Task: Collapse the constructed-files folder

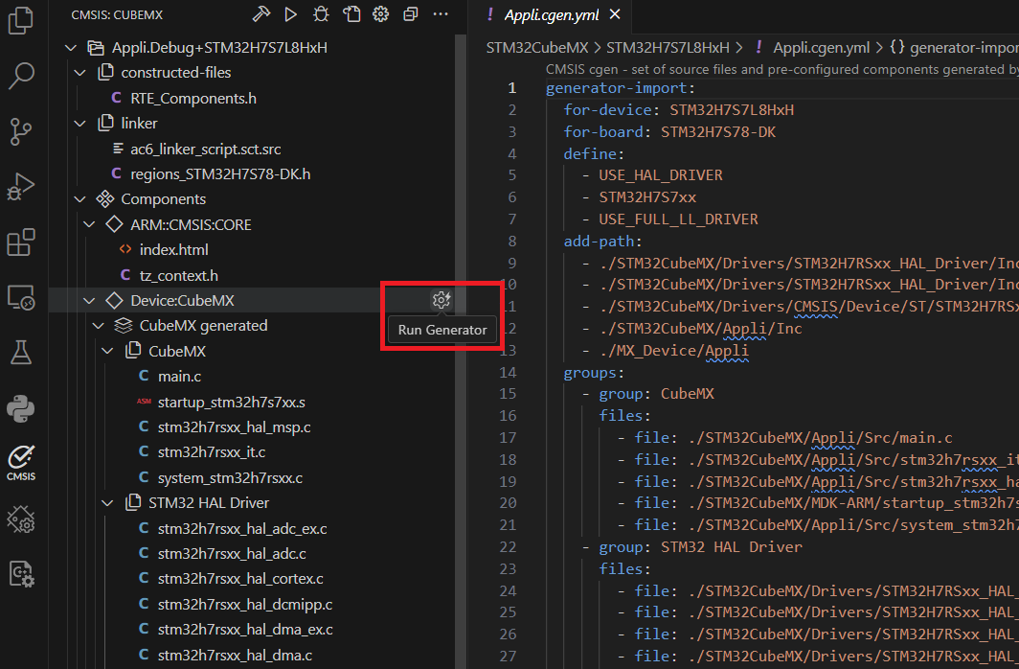Action: [x=79, y=73]
